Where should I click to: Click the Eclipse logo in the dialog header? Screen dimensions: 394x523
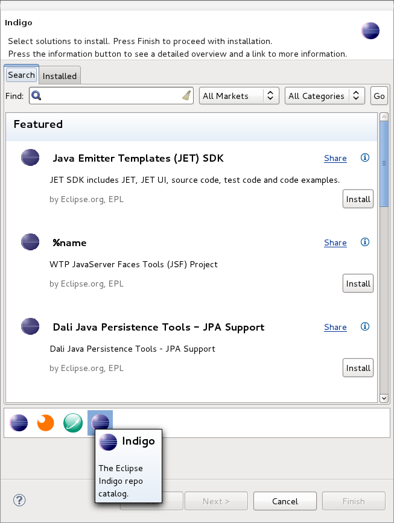370,31
